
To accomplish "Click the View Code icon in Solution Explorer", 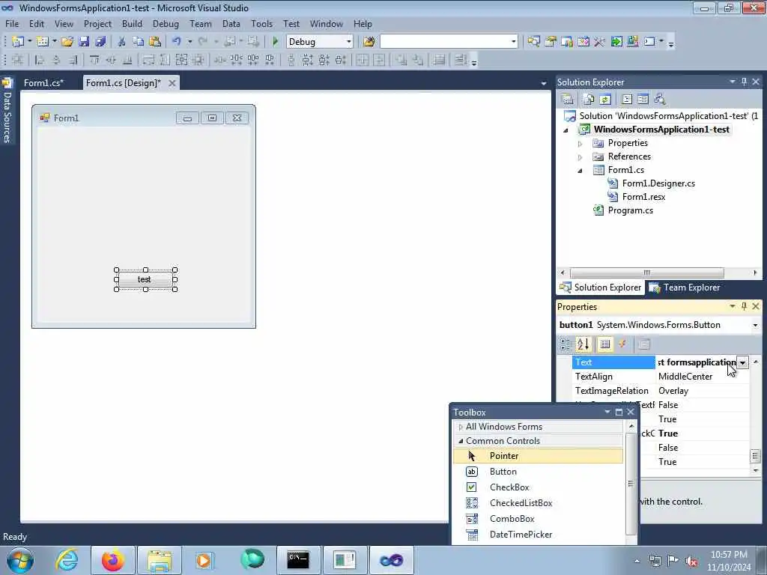I will (627, 100).
